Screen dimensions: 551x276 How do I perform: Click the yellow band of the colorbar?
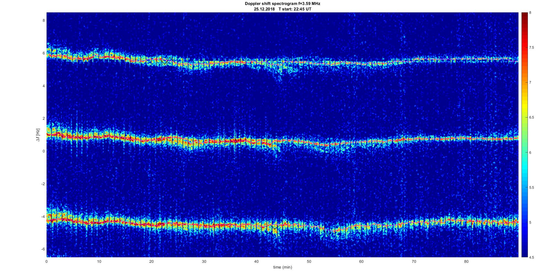[524, 106]
